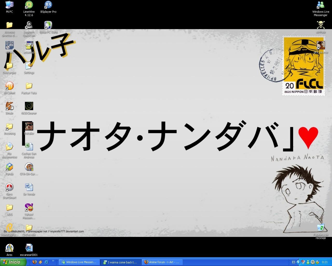
Task: Launch the BitComet shortcut
Action: pyautogui.click(x=9, y=88)
